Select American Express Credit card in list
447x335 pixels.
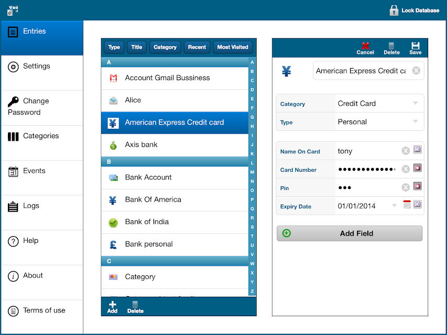(x=175, y=123)
